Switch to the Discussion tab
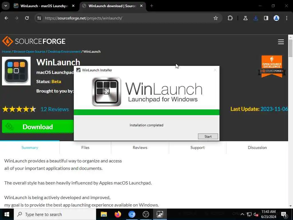The image size is (293, 220). coord(257,148)
